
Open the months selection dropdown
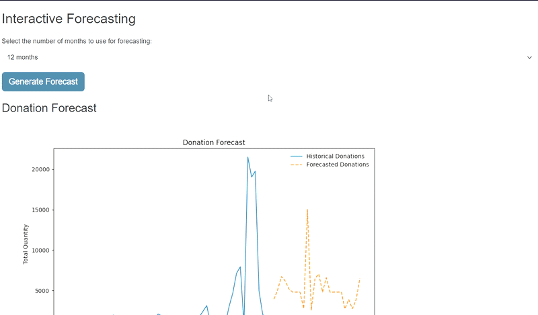pyautogui.click(x=269, y=58)
